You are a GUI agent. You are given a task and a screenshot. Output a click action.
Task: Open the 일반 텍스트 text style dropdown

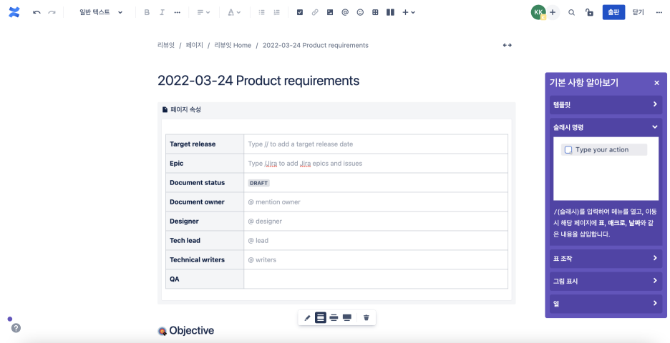101,12
